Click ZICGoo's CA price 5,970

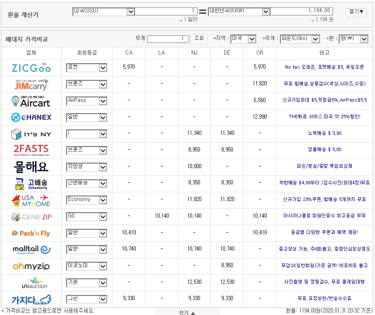point(129,67)
